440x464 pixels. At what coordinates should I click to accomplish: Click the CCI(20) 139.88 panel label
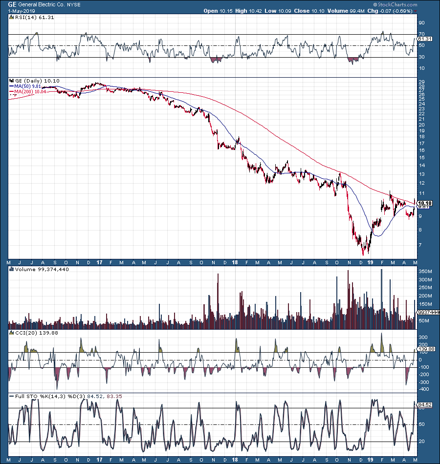click(x=37, y=333)
